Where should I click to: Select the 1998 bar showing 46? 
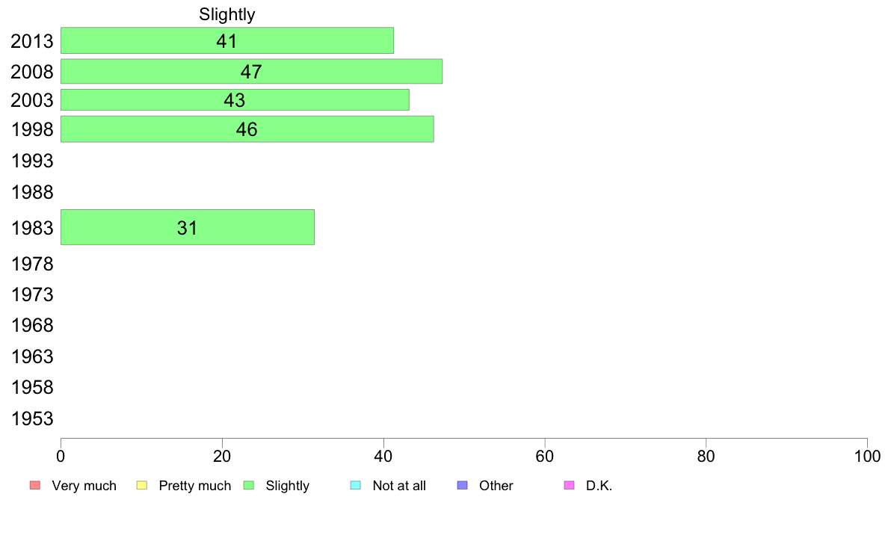pos(247,129)
